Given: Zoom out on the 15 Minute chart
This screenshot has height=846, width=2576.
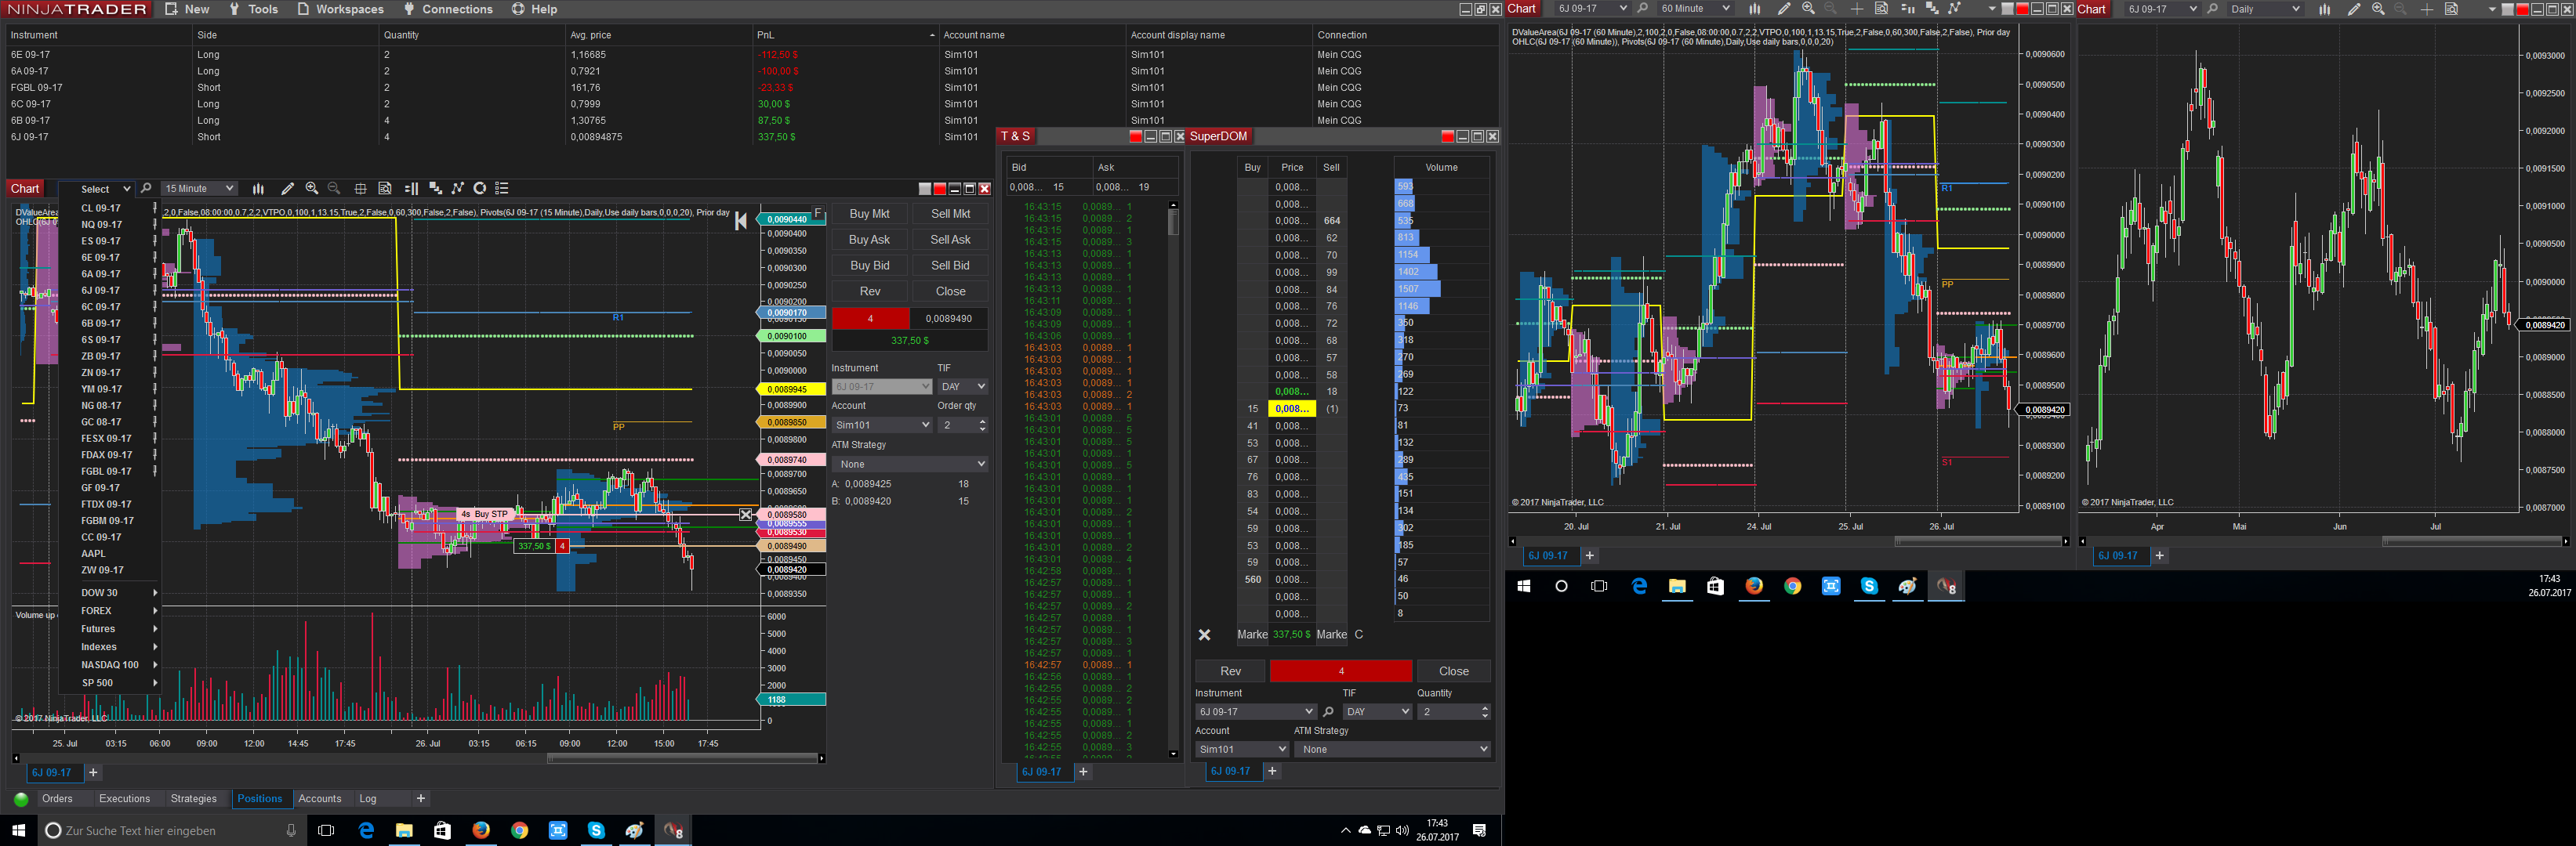Looking at the screenshot, I should point(334,188).
